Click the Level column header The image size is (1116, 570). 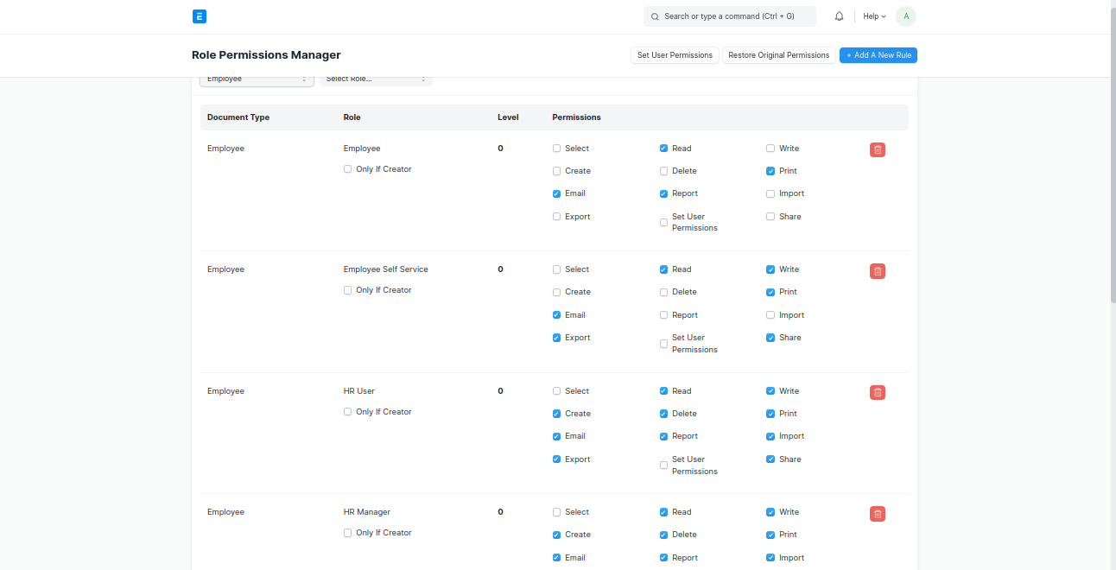pyautogui.click(x=509, y=117)
